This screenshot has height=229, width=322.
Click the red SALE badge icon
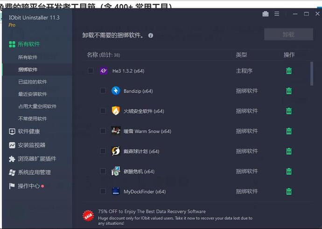click(x=88, y=216)
